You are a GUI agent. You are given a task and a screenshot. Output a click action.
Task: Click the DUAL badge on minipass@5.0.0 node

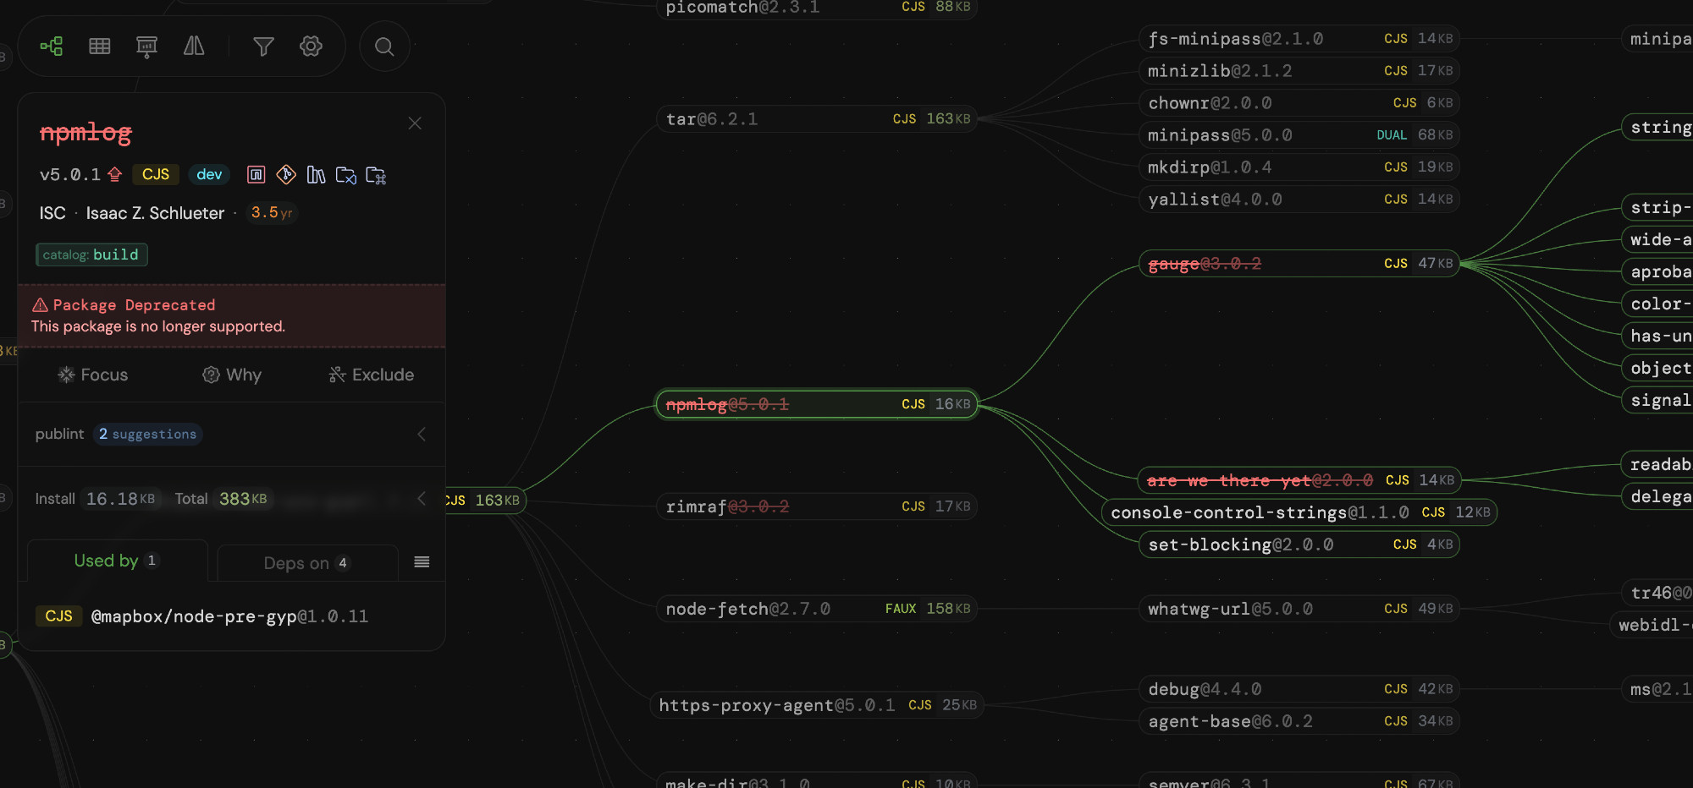[x=1392, y=135]
